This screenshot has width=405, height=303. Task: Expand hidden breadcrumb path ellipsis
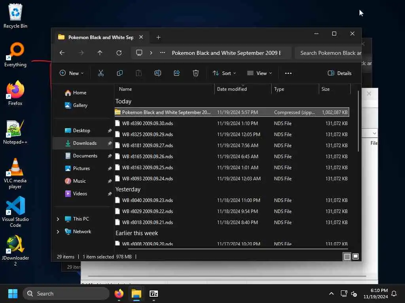point(162,53)
